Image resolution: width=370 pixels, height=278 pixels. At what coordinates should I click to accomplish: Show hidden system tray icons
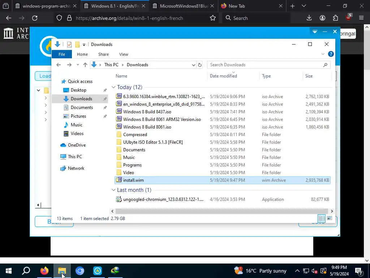point(297,271)
